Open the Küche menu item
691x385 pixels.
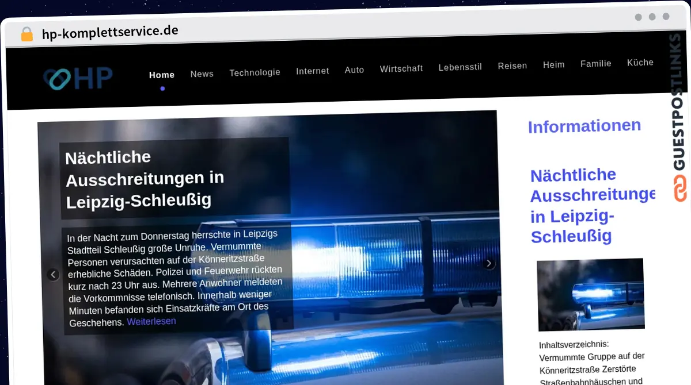(640, 63)
